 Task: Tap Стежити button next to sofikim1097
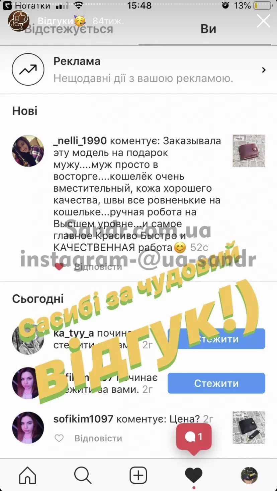(x=216, y=383)
